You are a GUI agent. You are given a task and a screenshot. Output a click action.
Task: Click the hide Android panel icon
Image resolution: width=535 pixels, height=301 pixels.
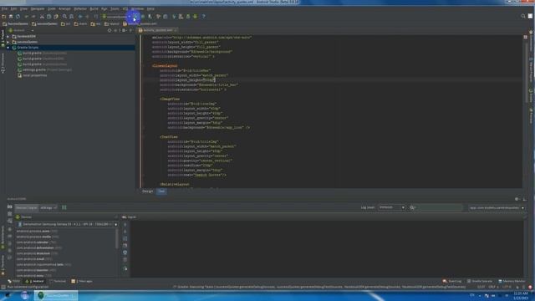coord(524,199)
